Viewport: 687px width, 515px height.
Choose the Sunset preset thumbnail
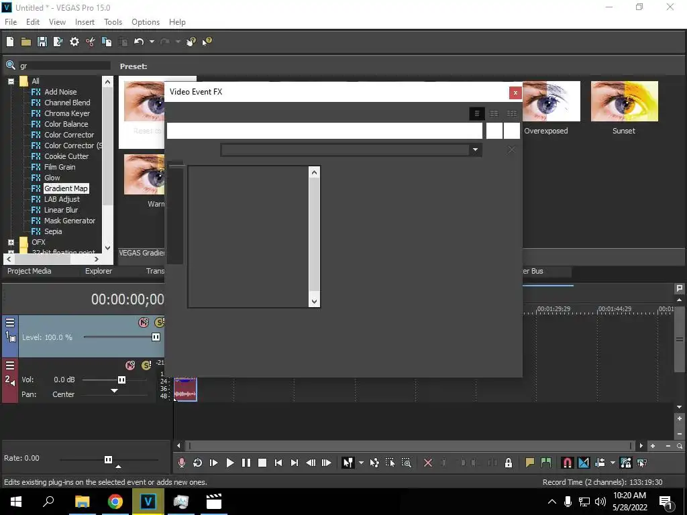(625, 102)
